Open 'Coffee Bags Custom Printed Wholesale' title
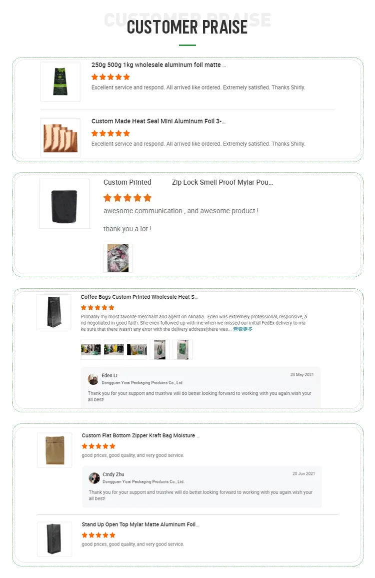This screenshot has width=375, height=578. [139, 297]
